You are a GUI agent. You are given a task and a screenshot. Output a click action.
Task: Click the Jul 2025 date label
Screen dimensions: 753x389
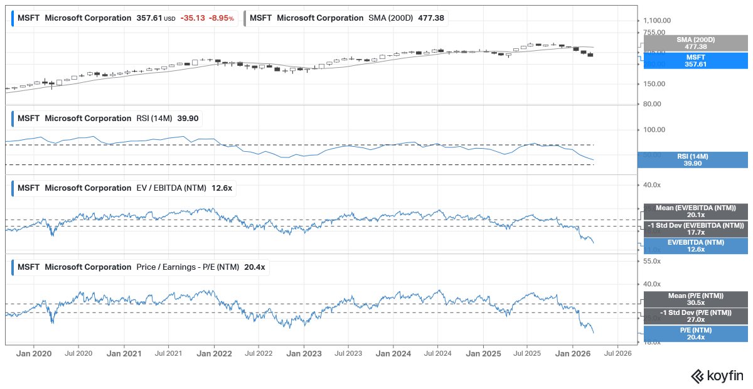point(526,354)
